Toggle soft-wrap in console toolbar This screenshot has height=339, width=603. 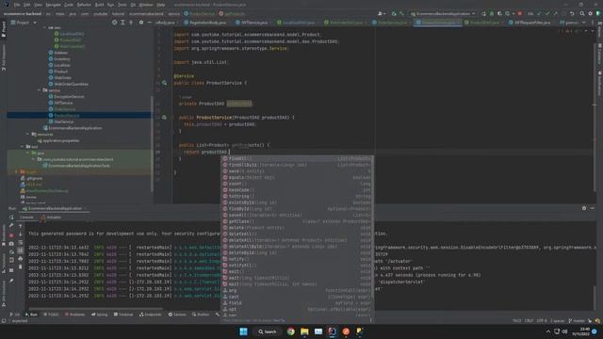pyautogui.click(x=21, y=243)
